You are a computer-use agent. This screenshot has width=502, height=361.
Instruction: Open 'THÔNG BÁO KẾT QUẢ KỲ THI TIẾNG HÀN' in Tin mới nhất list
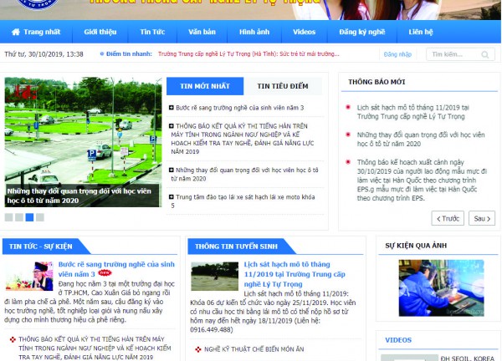point(243,139)
